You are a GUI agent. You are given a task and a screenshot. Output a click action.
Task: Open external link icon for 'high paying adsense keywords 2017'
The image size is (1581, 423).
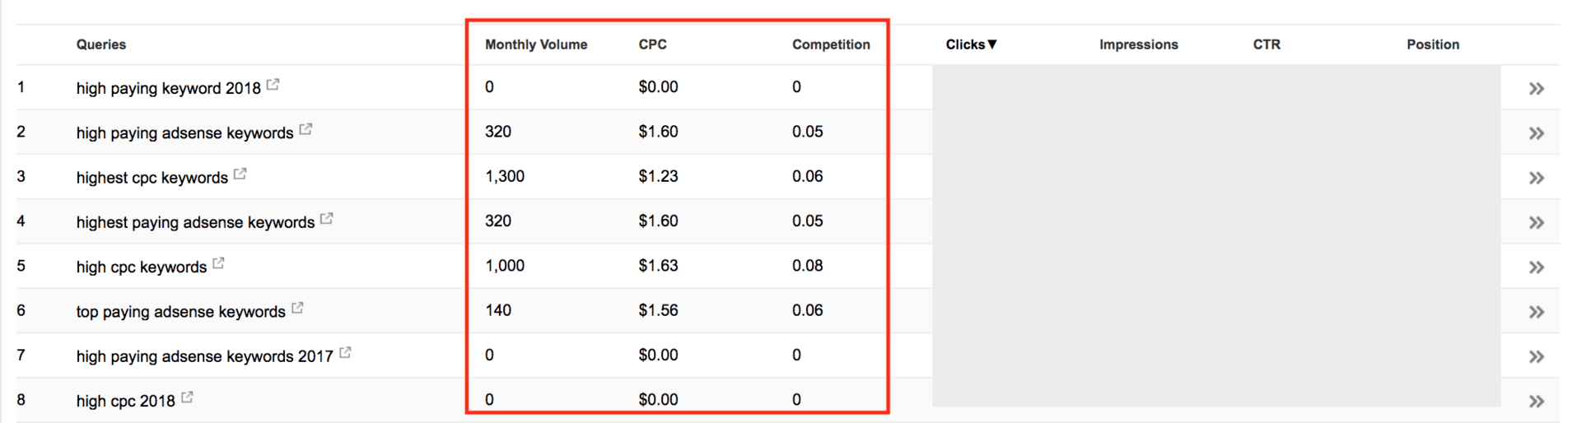346,352
